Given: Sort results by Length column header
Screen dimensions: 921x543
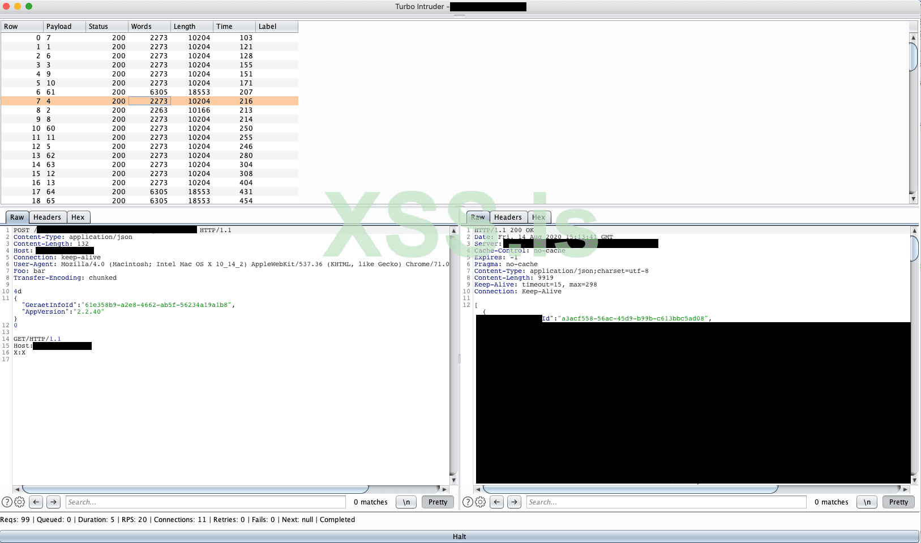Looking at the screenshot, I should [x=192, y=27].
